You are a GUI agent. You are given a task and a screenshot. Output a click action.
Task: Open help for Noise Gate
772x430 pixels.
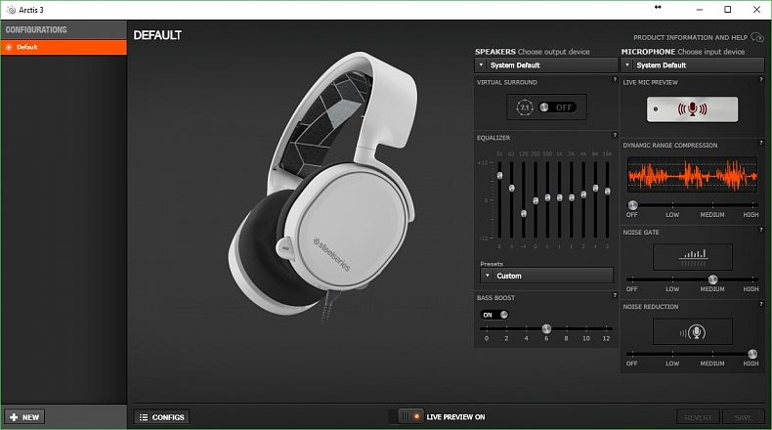coord(760,230)
